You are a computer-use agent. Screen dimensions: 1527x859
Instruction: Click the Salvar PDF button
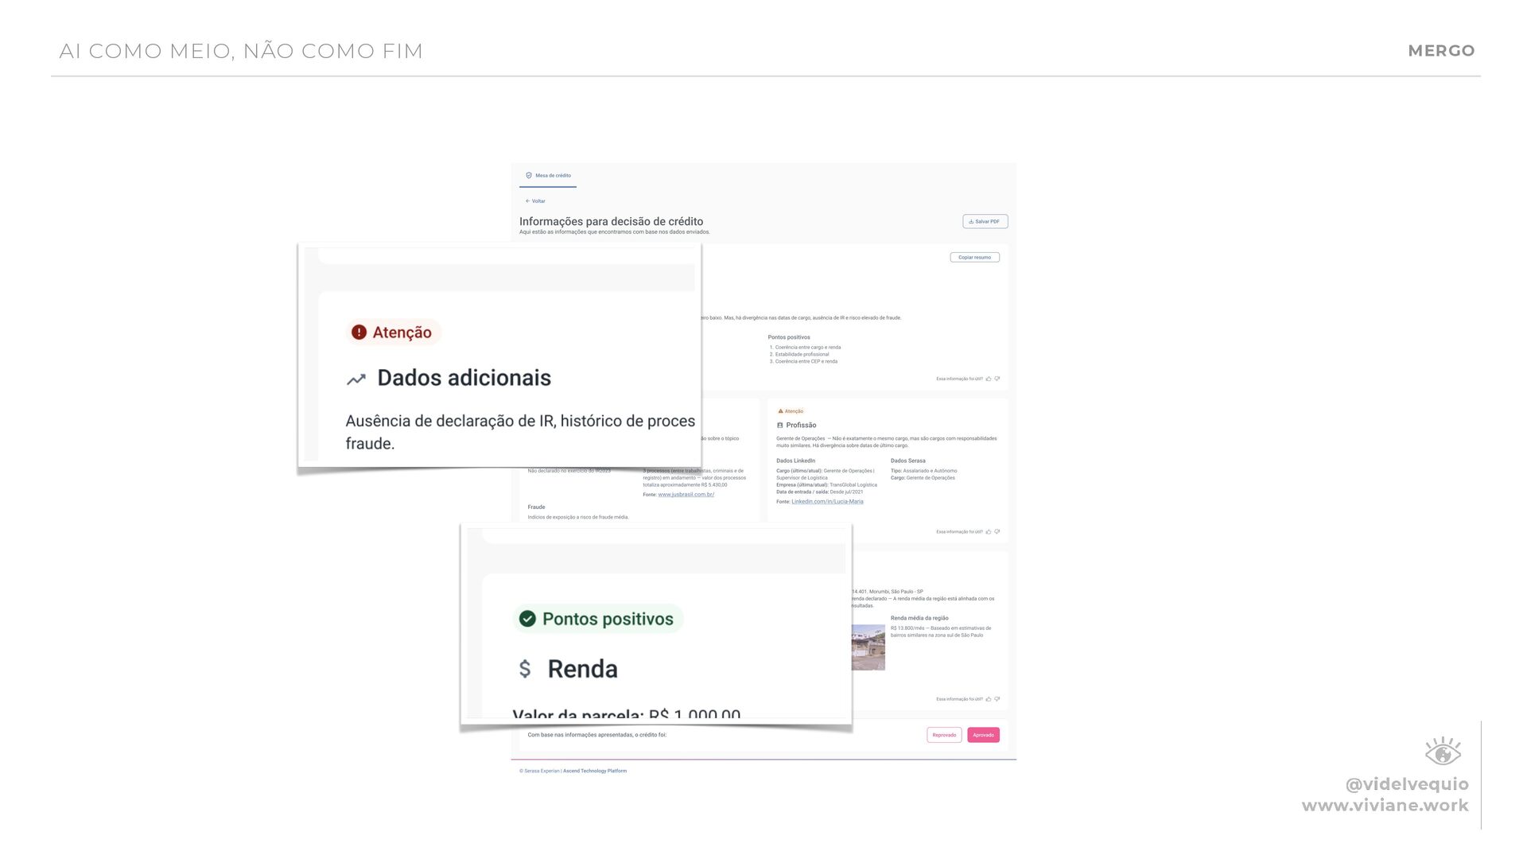coord(985,222)
